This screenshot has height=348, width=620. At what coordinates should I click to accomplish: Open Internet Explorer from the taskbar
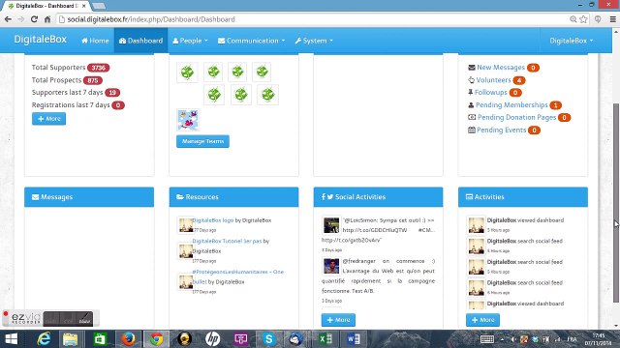(x=44, y=339)
